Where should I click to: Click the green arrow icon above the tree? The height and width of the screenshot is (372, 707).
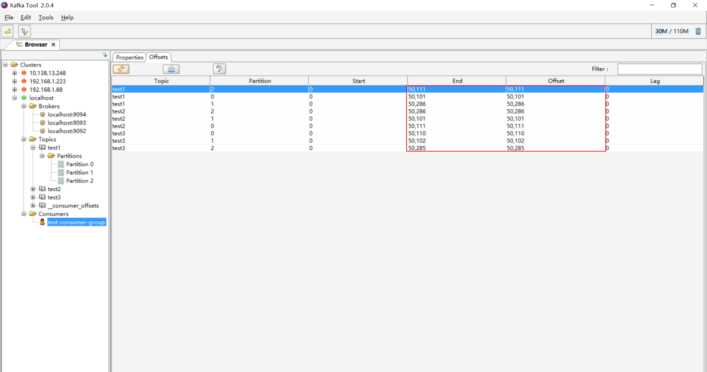(105, 55)
